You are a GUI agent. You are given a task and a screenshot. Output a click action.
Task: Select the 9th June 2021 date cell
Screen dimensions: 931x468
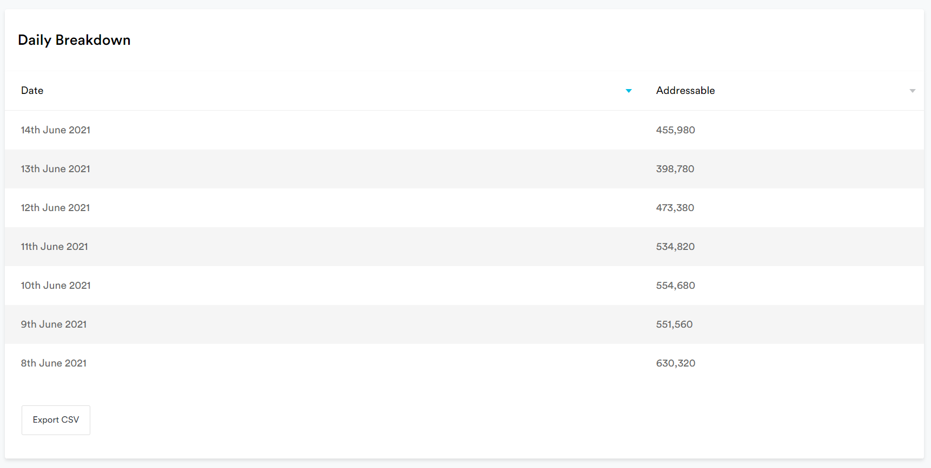click(54, 324)
